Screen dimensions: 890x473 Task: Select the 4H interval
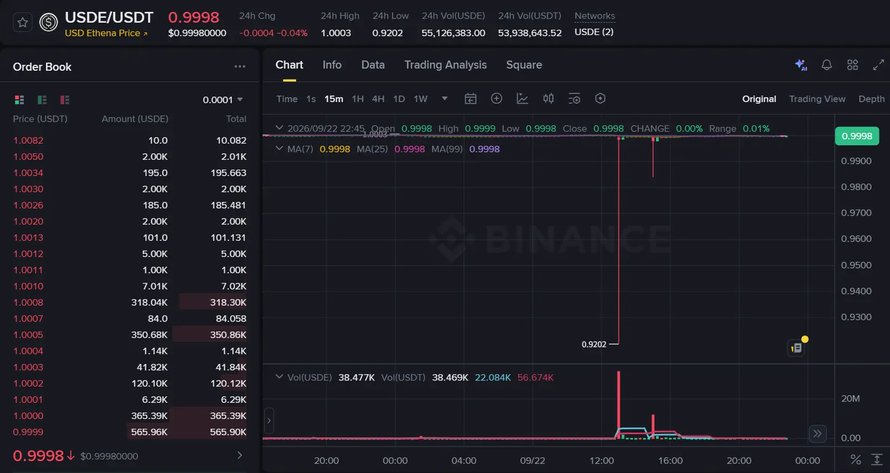[378, 99]
